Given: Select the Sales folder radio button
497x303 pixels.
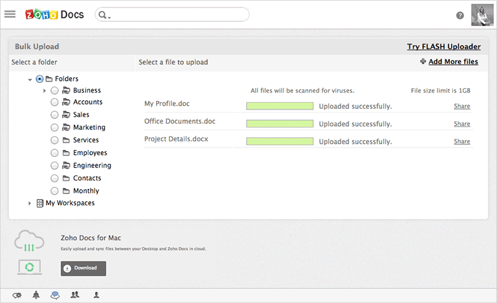Looking at the screenshot, I should 55,114.
